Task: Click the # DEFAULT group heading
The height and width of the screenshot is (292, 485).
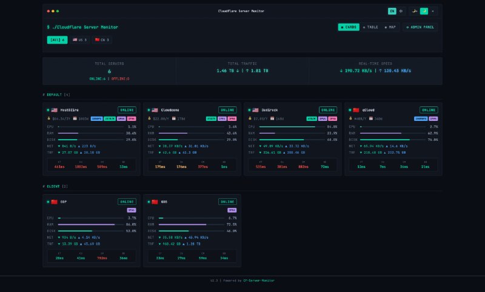Action: point(56,95)
